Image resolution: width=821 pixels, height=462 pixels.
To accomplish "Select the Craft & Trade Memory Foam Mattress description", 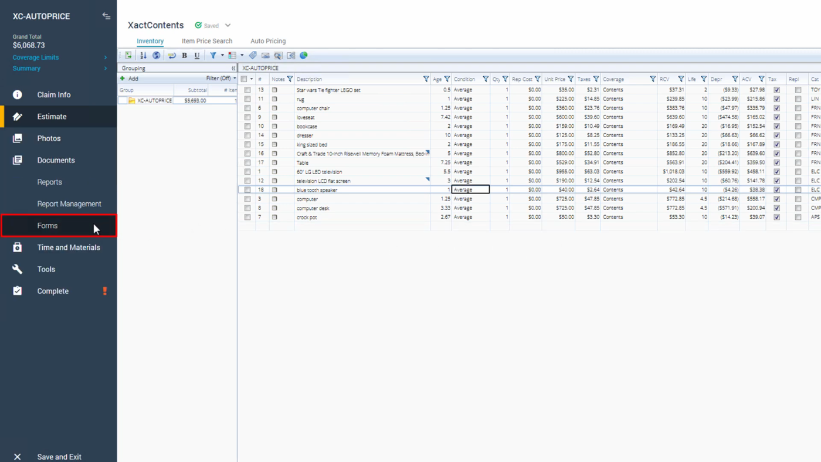I will point(362,154).
